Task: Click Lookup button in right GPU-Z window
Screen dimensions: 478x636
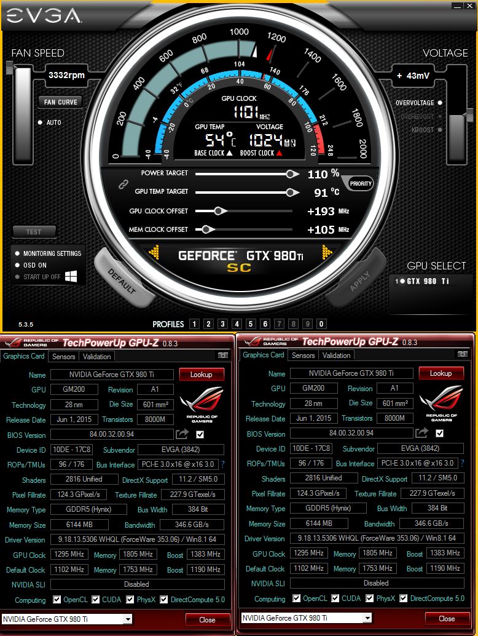Action: pyautogui.click(x=441, y=373)
